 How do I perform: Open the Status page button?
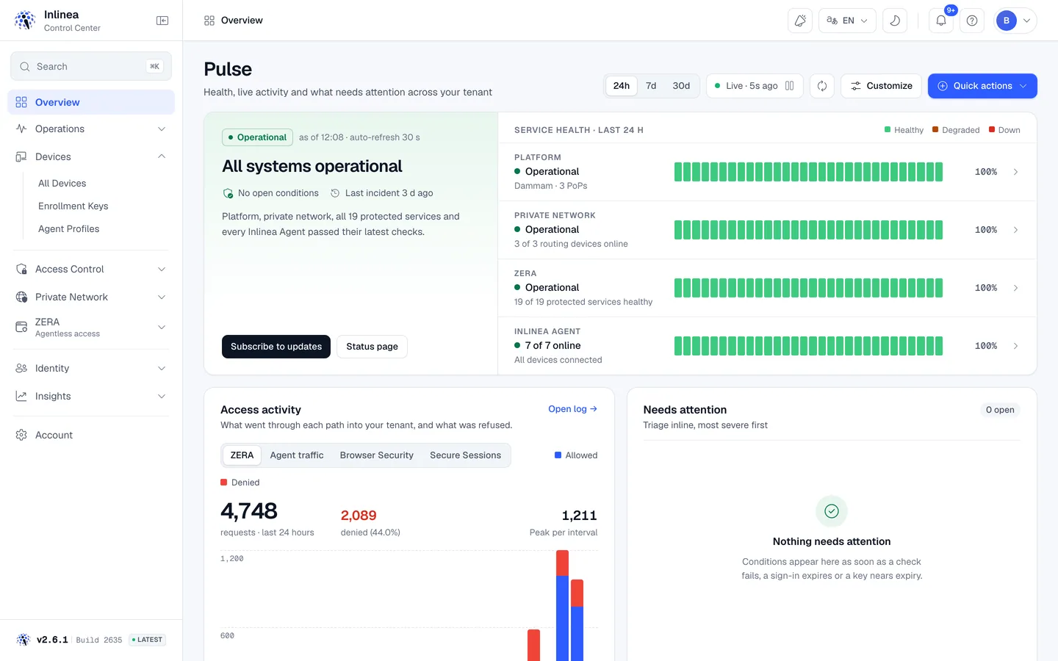372,347
